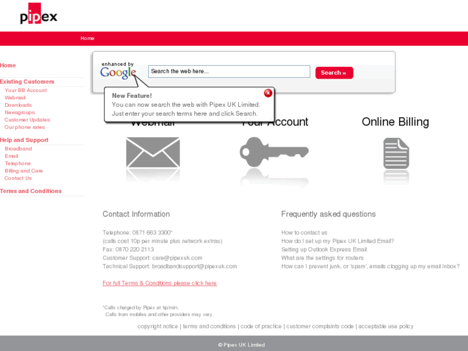Viewport: 468px width, 351px height.
Task: Open Help and Support section heading
Action: click(x=24, y=140)
